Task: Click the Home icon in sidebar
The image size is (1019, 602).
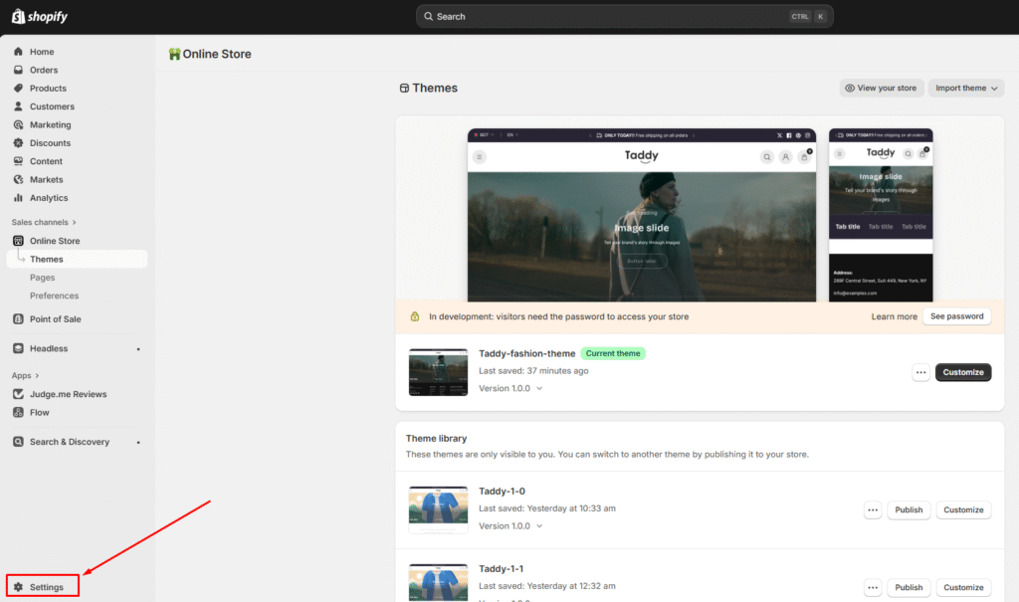Action: click(18, 52)
